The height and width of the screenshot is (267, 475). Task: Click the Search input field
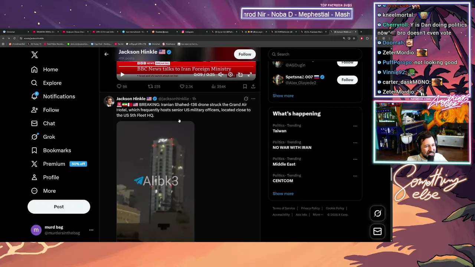[x=315, y=54]
